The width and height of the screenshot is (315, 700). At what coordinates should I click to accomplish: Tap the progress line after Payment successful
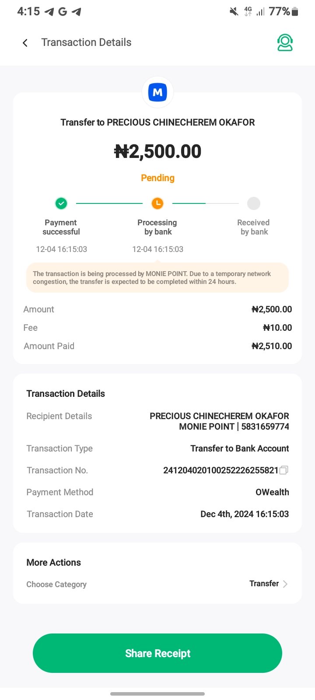(x=109, y=203)
